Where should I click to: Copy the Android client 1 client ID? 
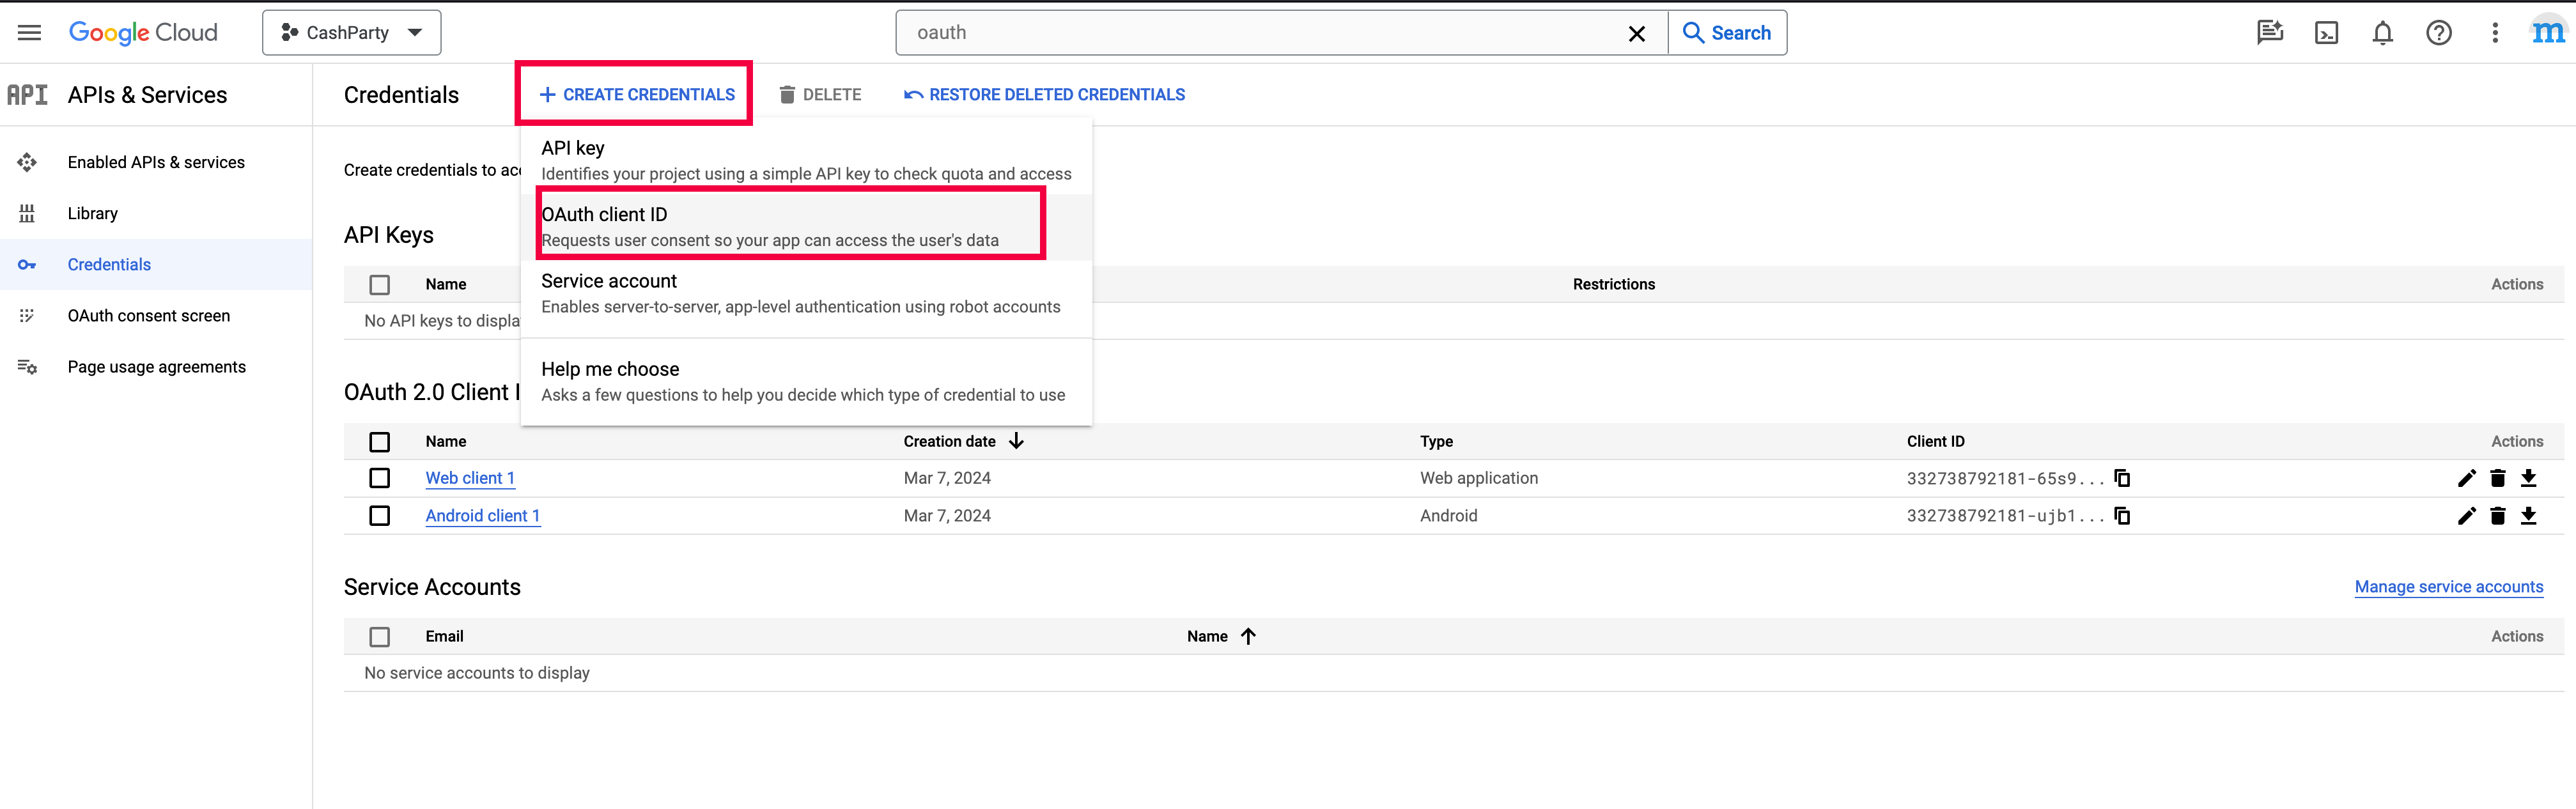point(2122,515)
